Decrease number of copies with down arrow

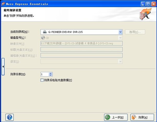[x=51, y=75]
